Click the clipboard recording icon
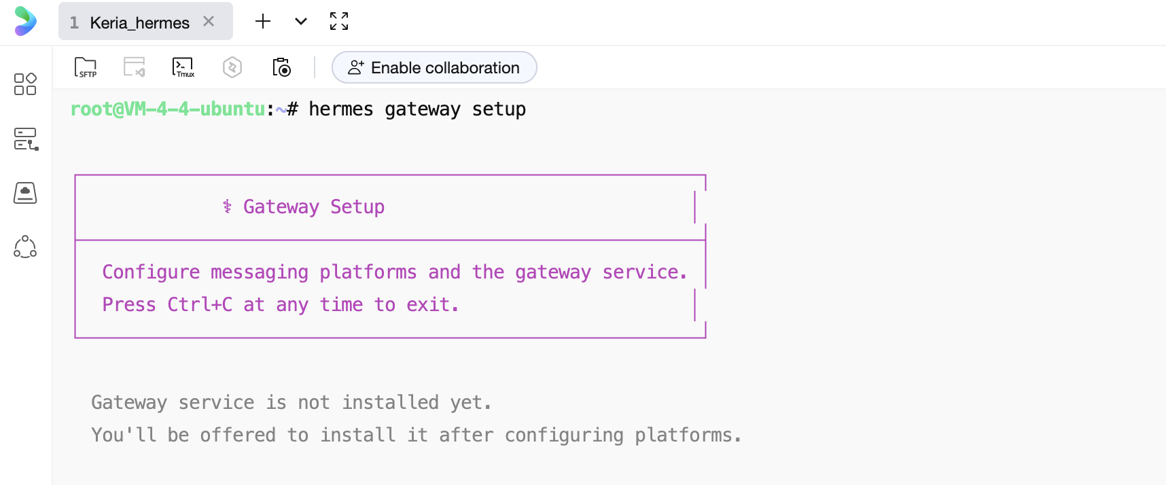 point(281,67)
